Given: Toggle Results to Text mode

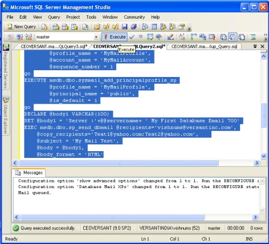Looking at the screenshot, I should click(x=223, y=37).
